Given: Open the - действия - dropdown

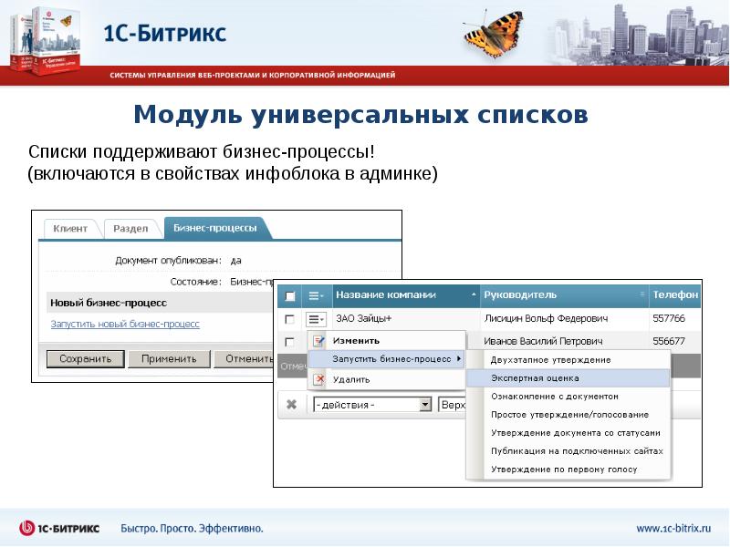Looking at the screenshot, I should (x=372, y=405).
